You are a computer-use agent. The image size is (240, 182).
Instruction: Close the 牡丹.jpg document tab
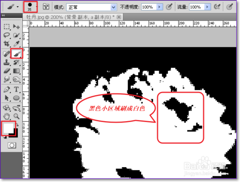[119, 17]
